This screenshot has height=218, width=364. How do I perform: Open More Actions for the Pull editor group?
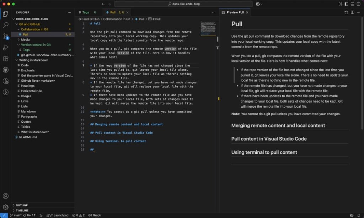point(214,12)
